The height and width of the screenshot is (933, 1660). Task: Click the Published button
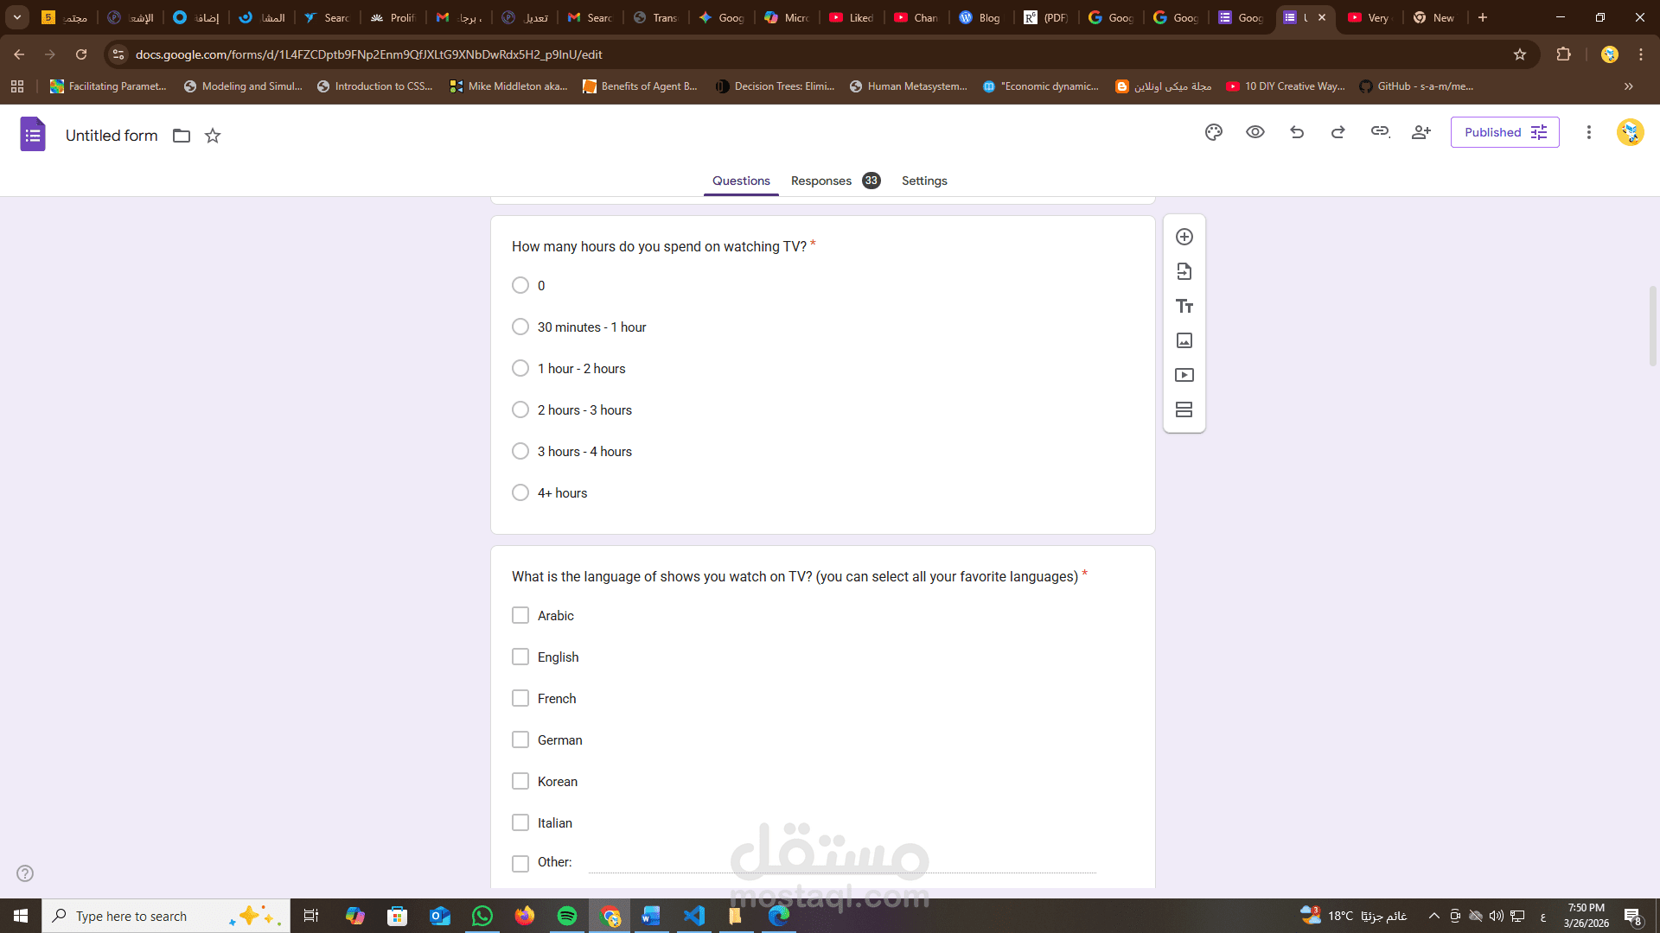pyautogui.click(x=1504, y=132)
